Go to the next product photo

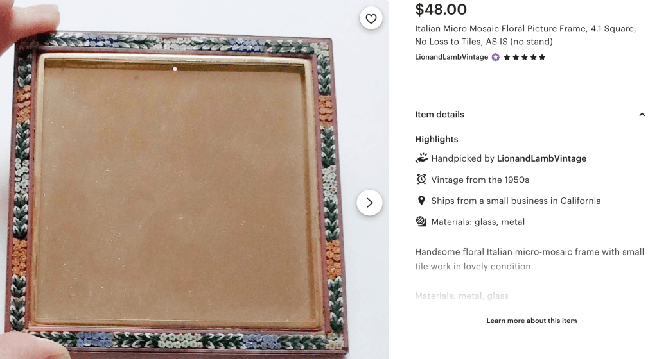click(369, 203)
